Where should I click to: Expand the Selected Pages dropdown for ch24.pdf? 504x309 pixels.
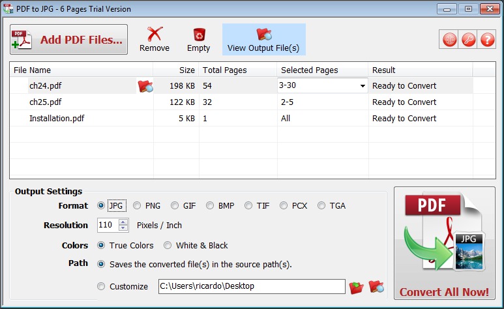[x=363, y=86]
